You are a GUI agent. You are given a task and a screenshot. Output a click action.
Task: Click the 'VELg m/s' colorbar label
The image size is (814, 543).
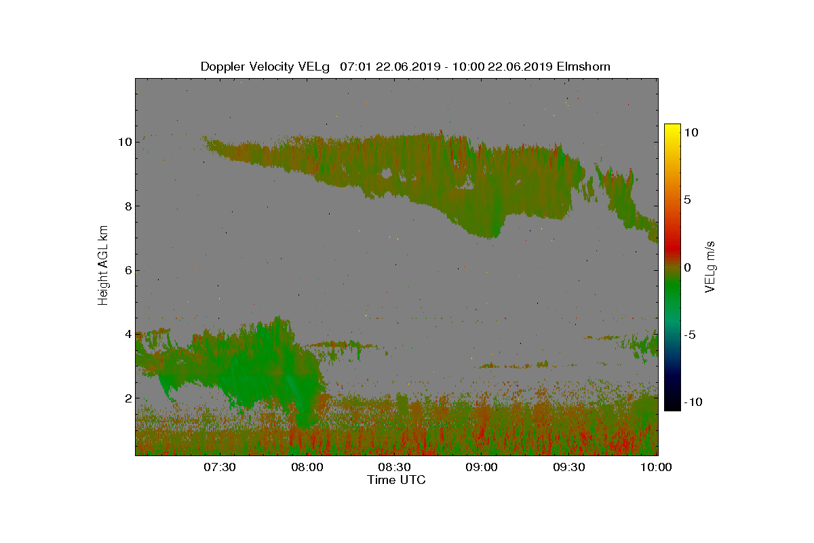(711, 267)
